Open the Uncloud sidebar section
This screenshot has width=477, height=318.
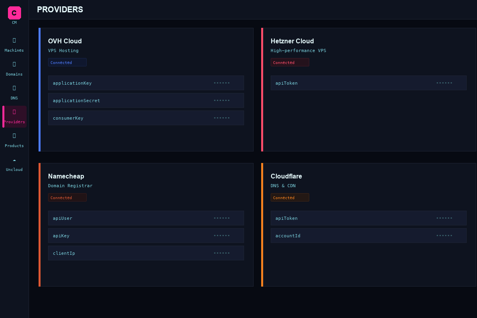pos(14,164)
